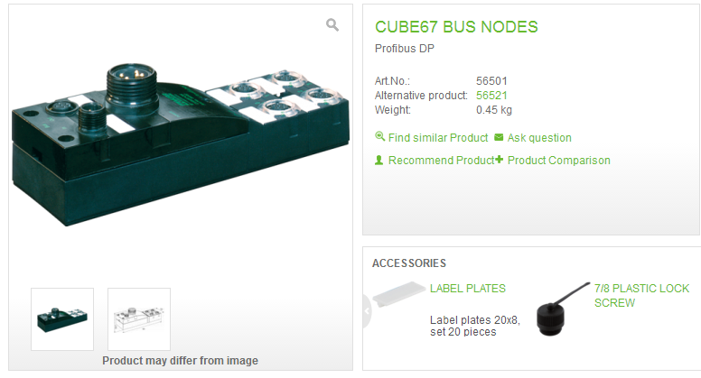Click the Ask question link text
Image resolution: width=701 pixels, height=378 pixels.
click(x=539, y=138)
